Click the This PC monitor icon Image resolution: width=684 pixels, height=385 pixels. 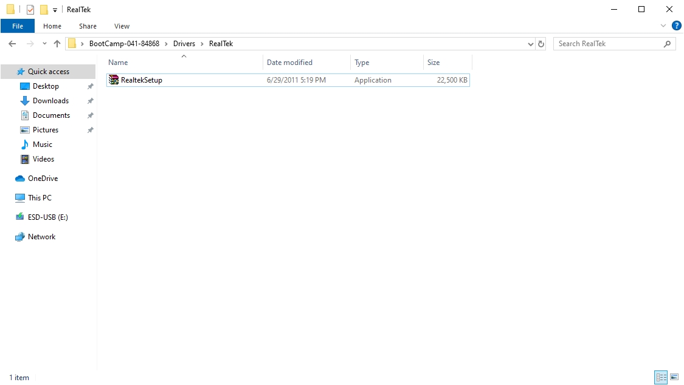pyautogui.click(x=20, y=198)
